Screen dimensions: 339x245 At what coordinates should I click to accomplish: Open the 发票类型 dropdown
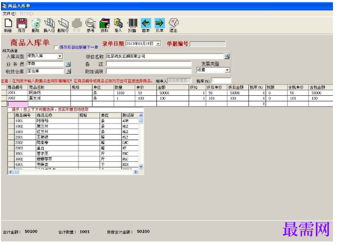(x=227, y=70)
